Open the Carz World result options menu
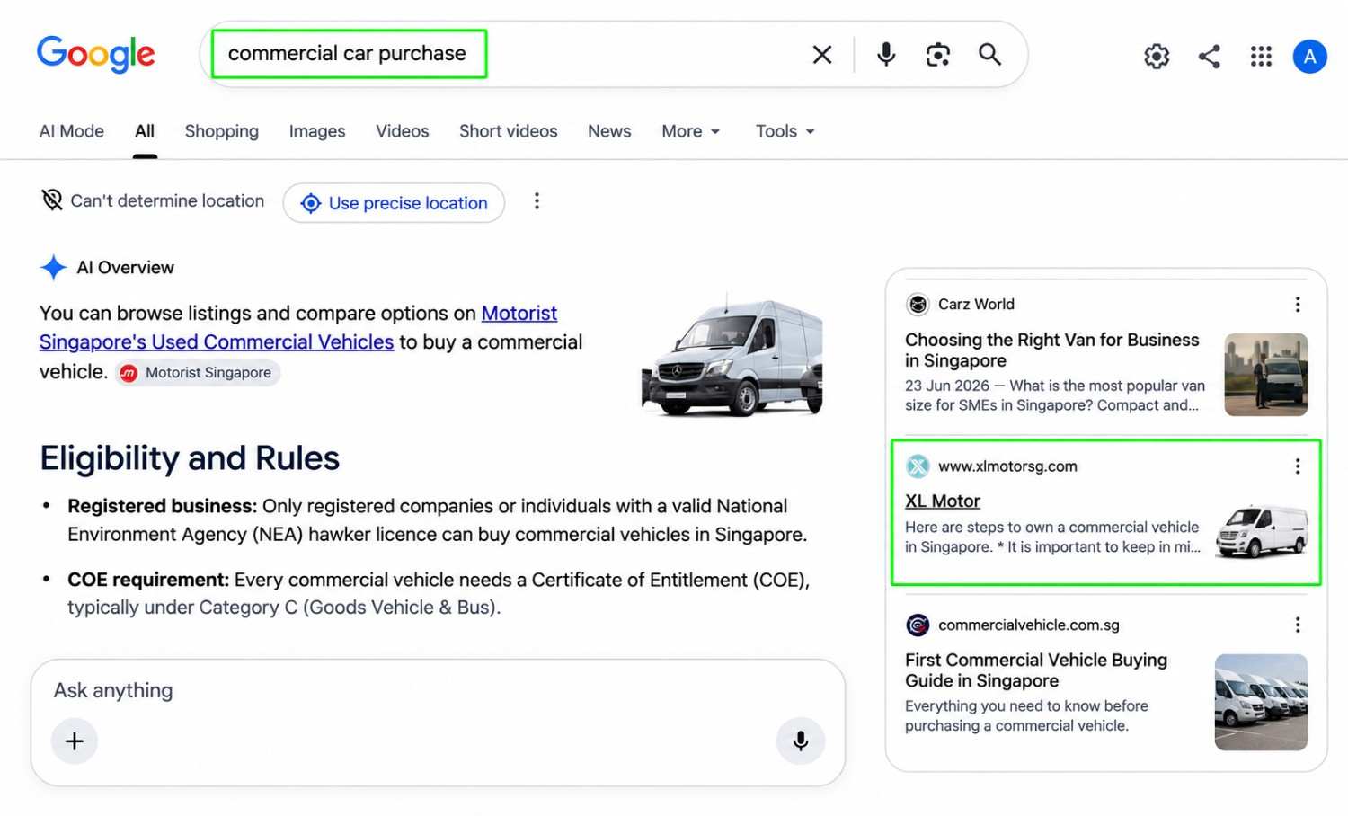This screenshot has height=816, width=1348. (x=1298, y=305)
